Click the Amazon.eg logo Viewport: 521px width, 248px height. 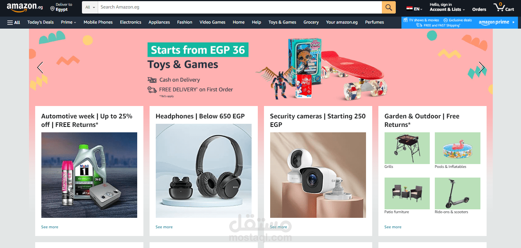[x=25, y=7]
